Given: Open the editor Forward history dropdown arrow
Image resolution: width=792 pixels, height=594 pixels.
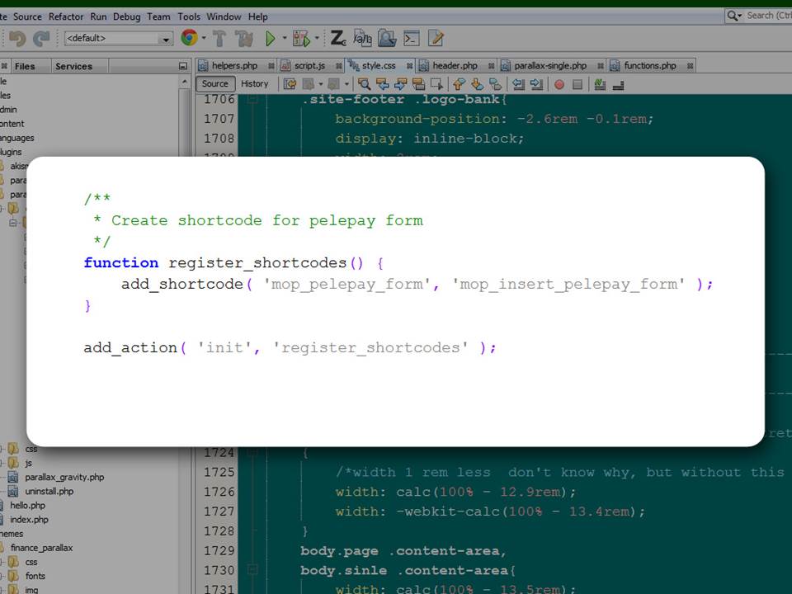Looking at the screenshot, I should coord(346,84).
